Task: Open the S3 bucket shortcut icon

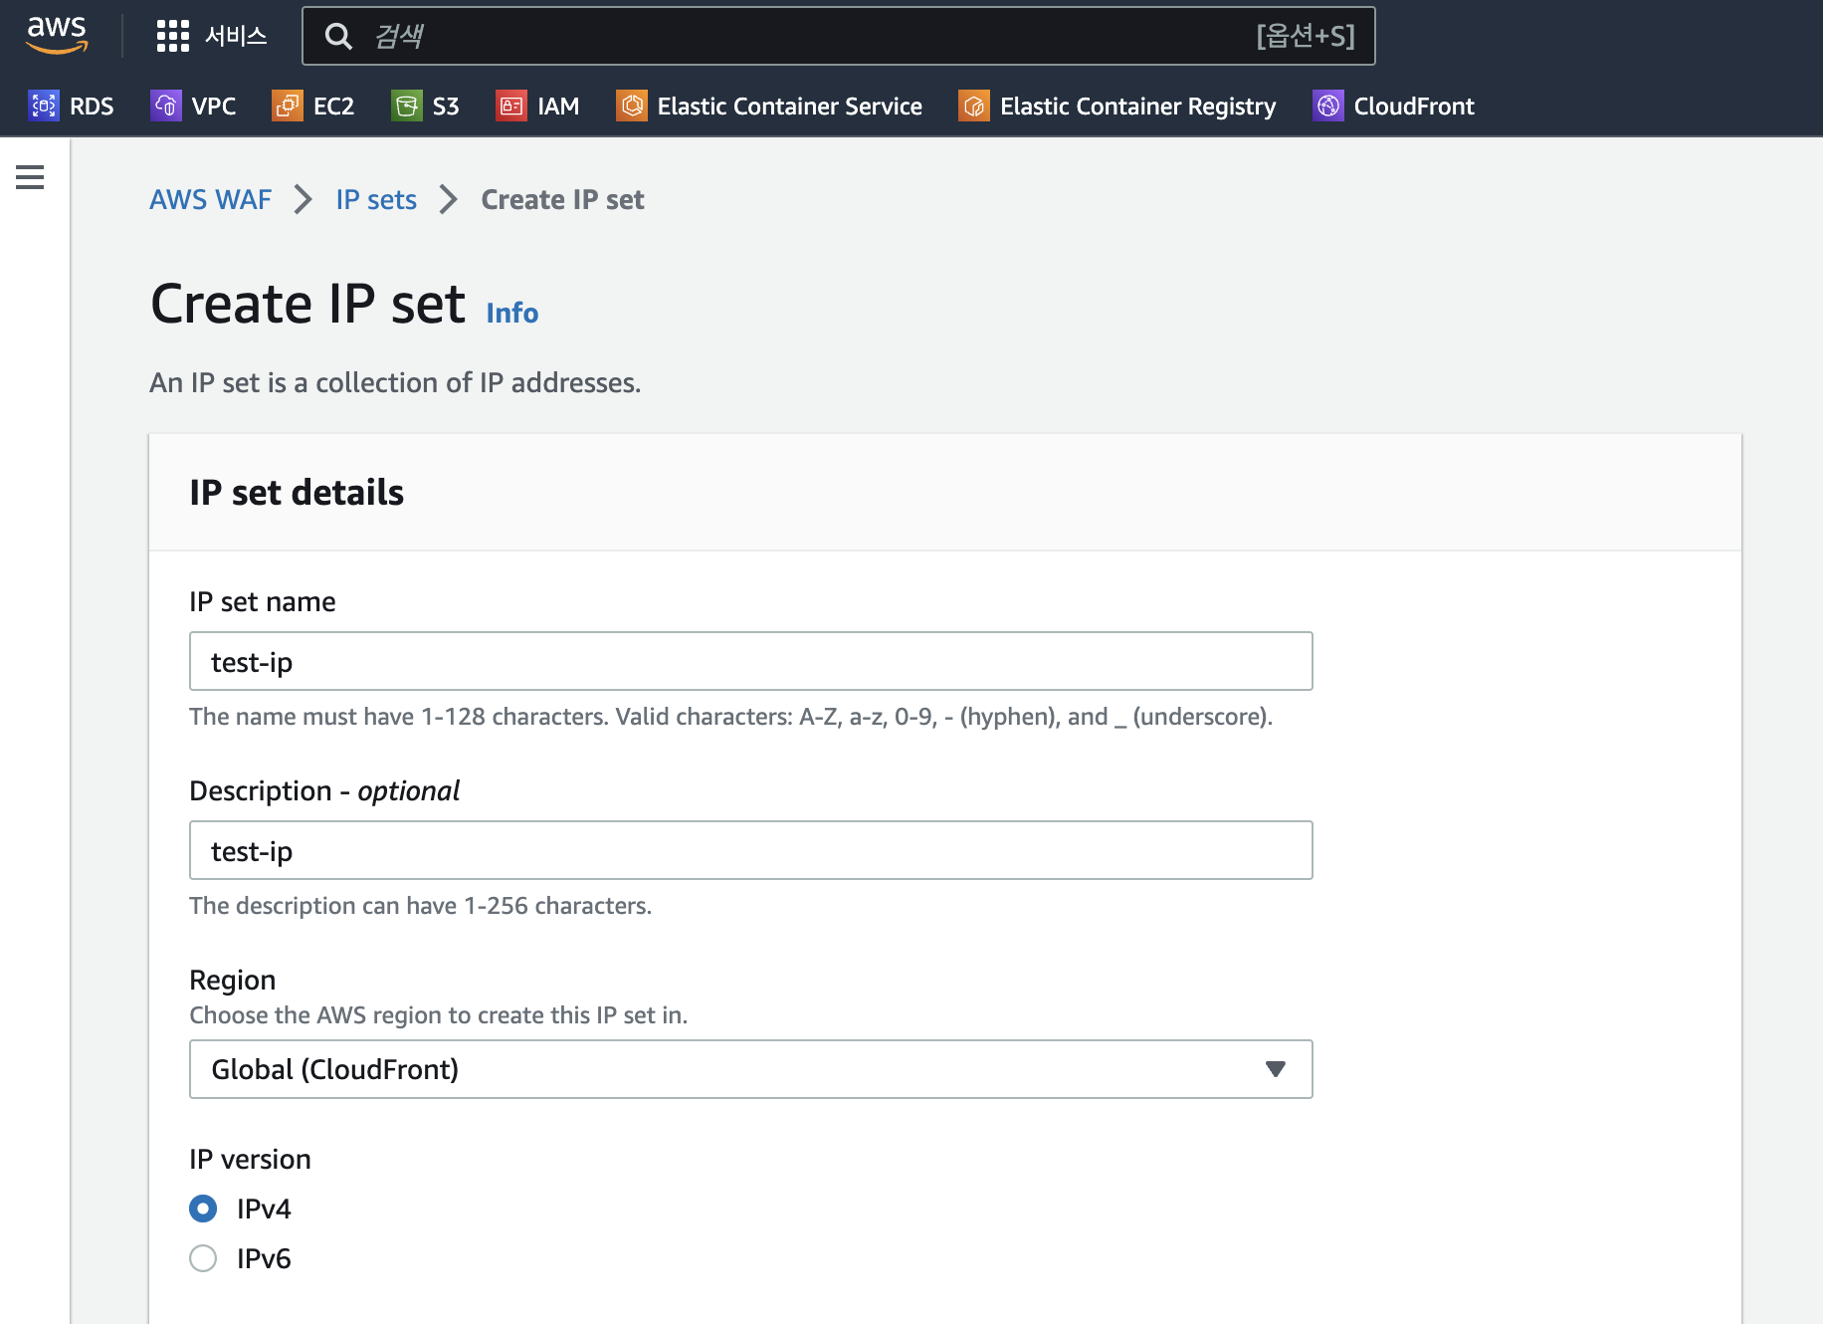Action: tap(407, 106)
